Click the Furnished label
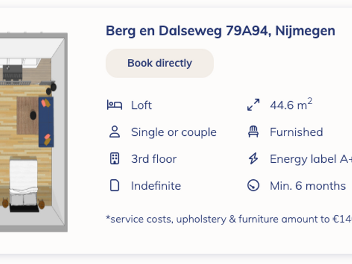 click(x=296, y=132)
